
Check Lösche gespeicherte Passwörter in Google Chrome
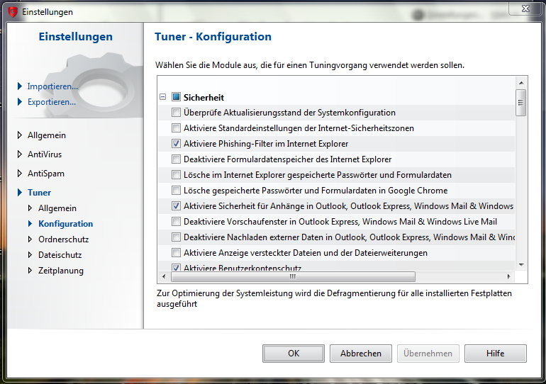[176, 191]
